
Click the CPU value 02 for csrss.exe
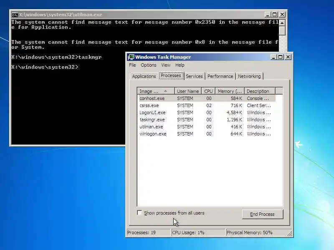coord(209,105)
